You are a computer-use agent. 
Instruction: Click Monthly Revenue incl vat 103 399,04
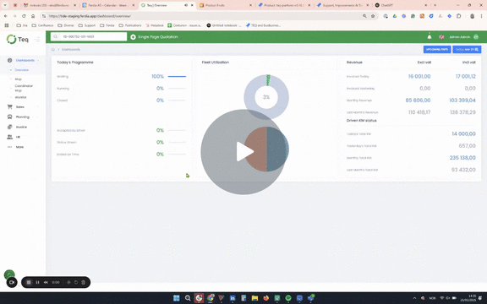[x=462, y=100]
